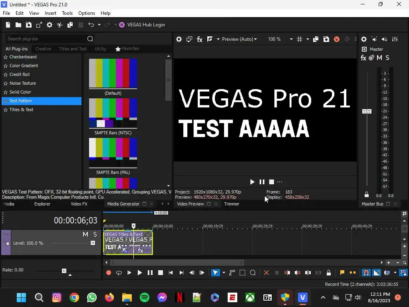Open Event FX on the timeline clip

pyautogui.click(x=141, y=251)
